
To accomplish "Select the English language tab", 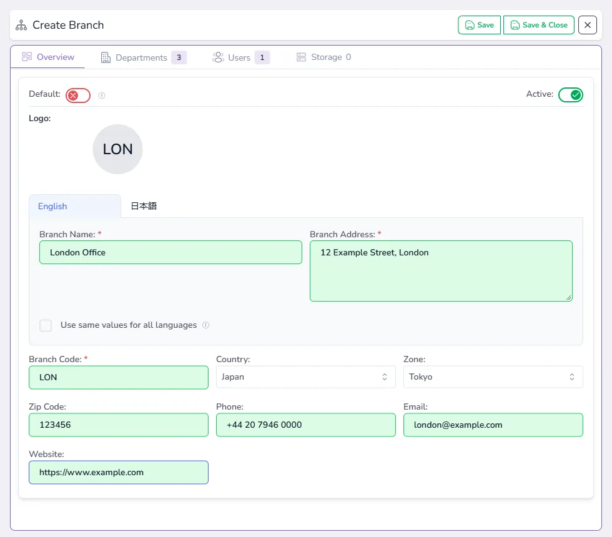I will (75, 206).
